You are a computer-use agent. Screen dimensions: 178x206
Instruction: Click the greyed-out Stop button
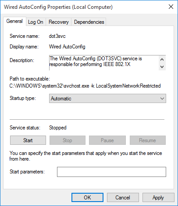(68, 140)
